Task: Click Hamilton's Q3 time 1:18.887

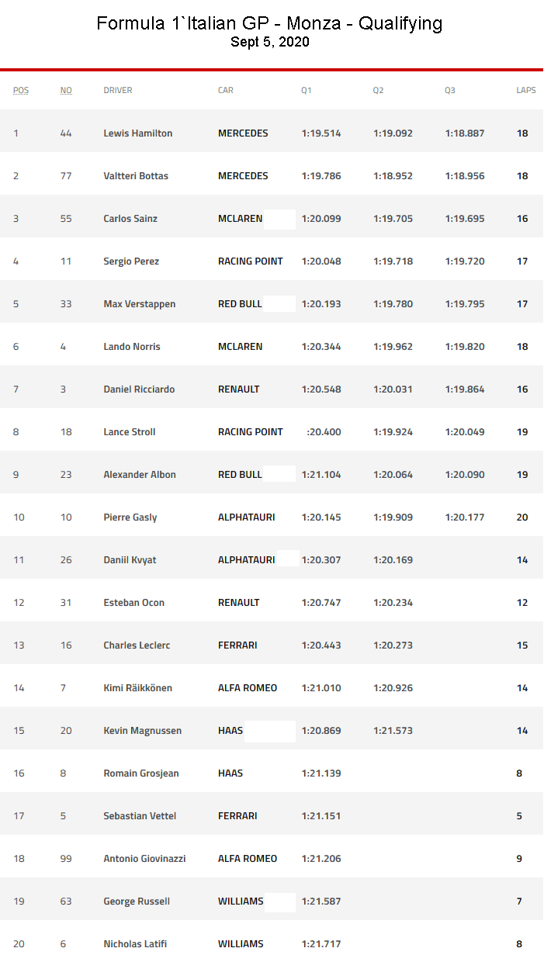Action: click(465, 133)
